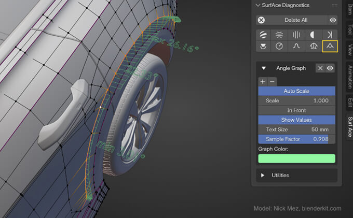
Task: Turn off Show Values
Action: (x=296, y=120)
